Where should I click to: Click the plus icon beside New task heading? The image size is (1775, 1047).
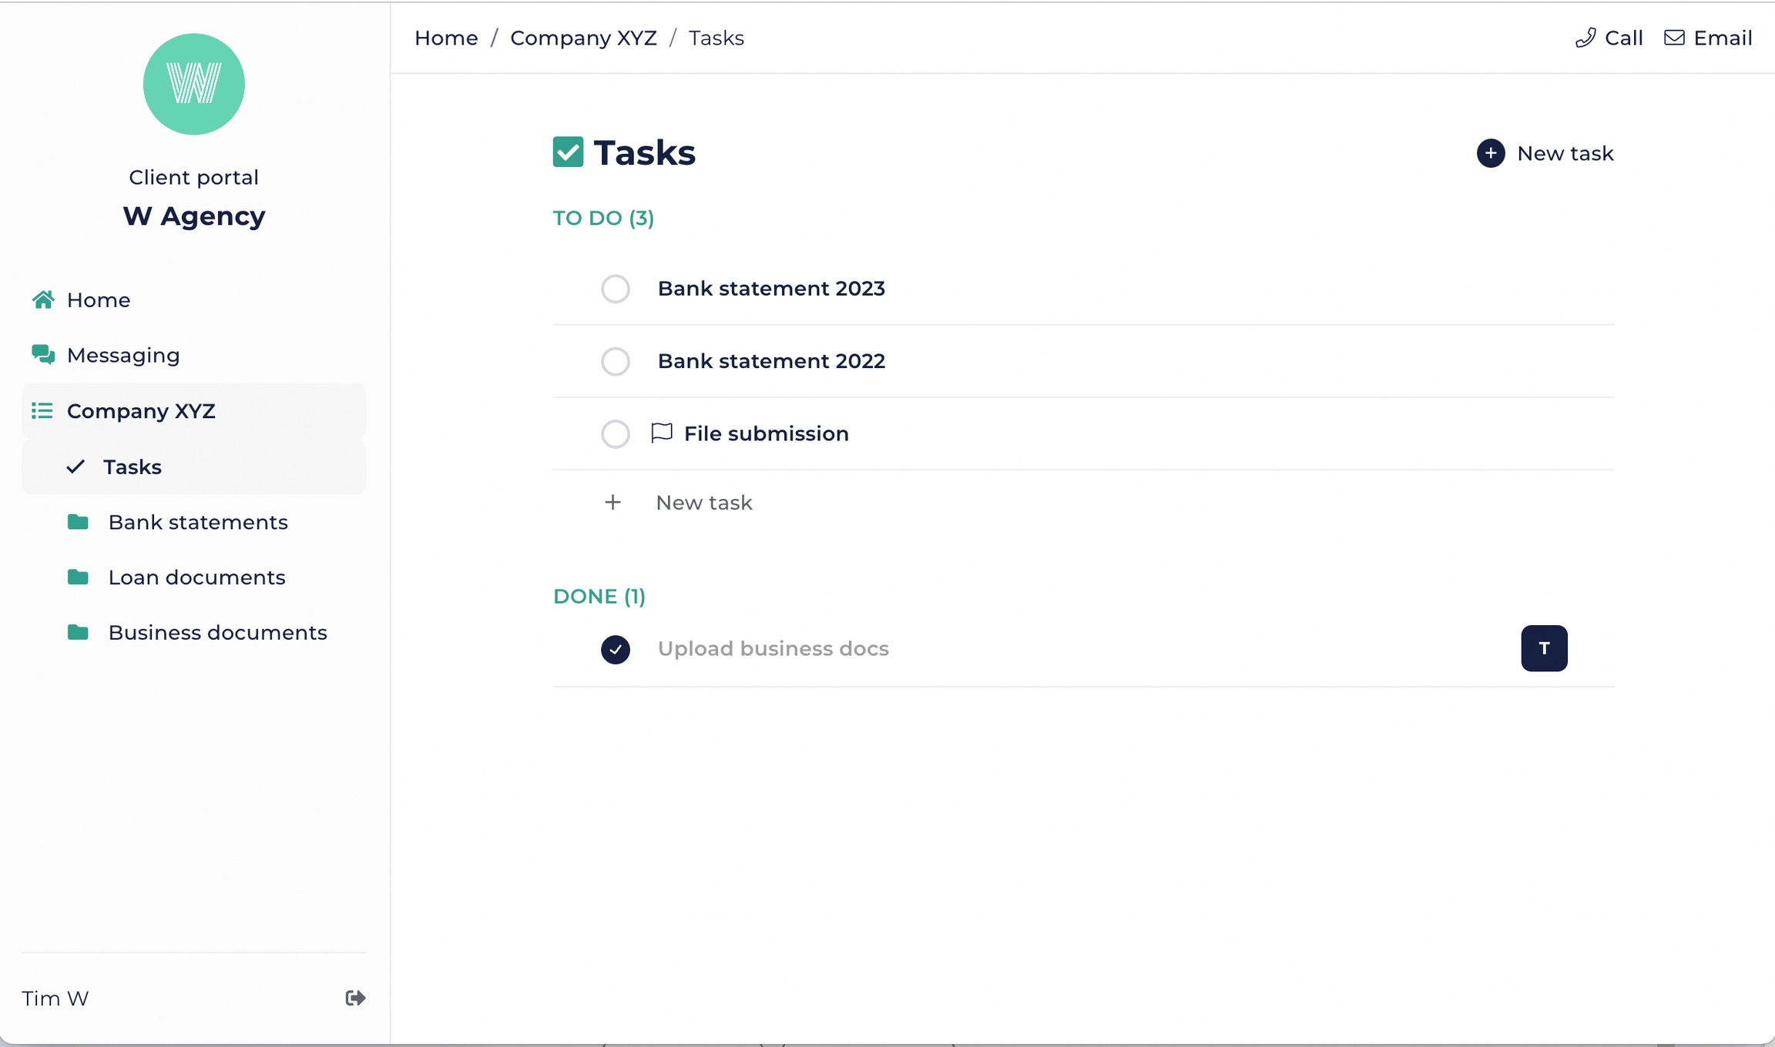[1491, 153]
